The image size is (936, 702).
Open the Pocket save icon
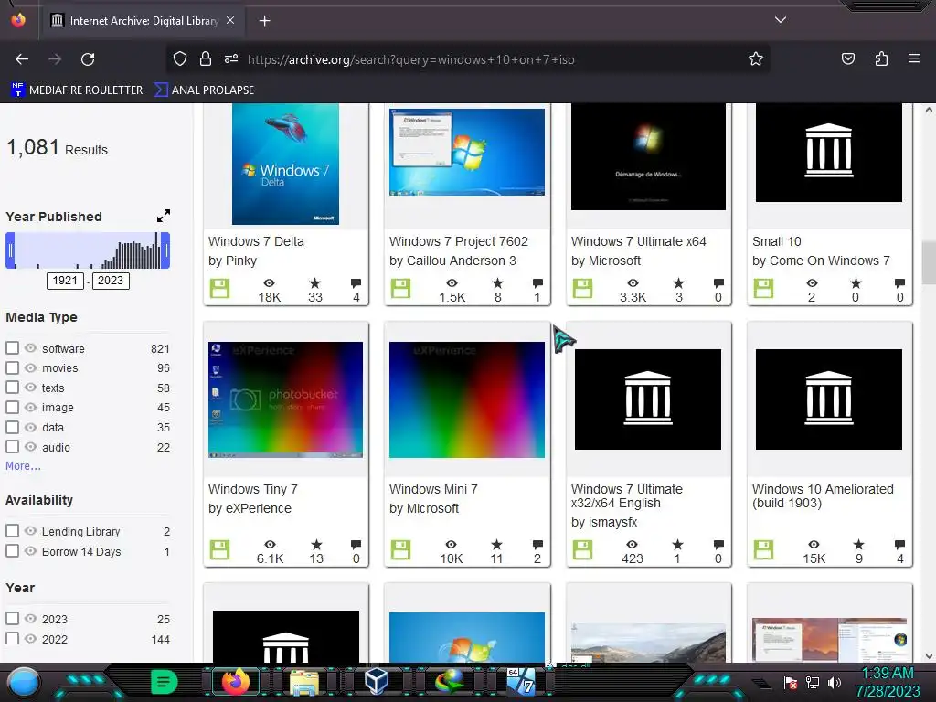(x=847, y=59)
